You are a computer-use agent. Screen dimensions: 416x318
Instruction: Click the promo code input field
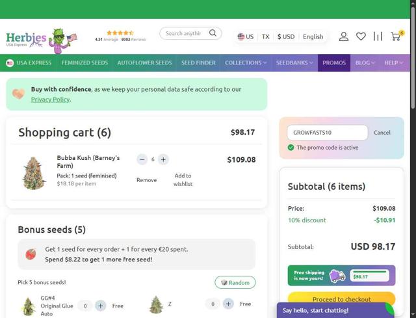click(x=327, y=133)
